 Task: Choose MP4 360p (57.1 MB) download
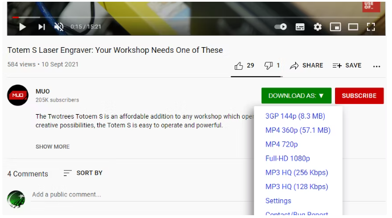point(298,131)
